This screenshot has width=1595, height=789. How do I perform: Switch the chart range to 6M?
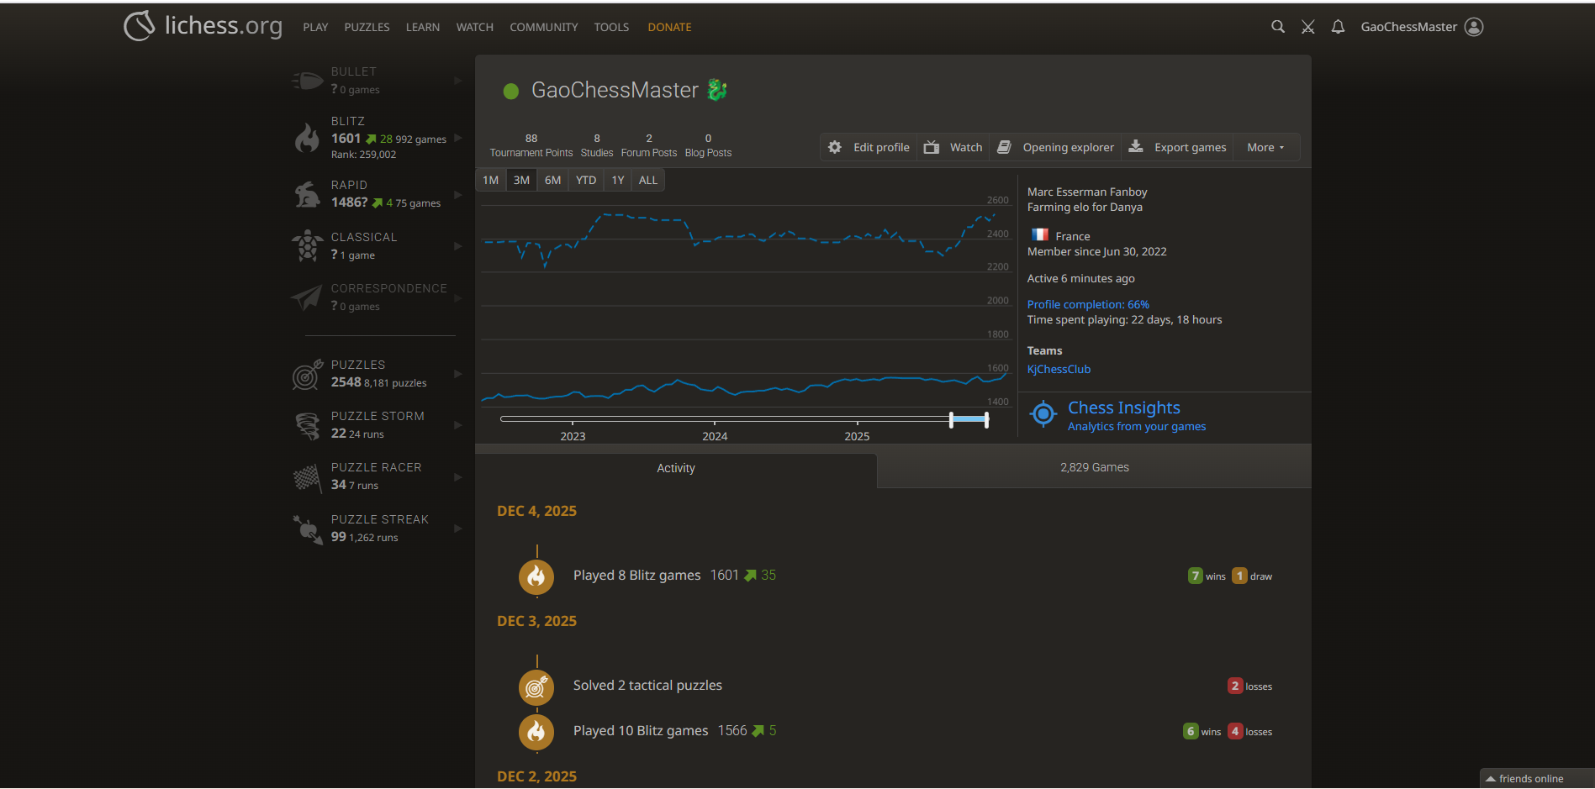pyautogui.click(x=552, y=180)
